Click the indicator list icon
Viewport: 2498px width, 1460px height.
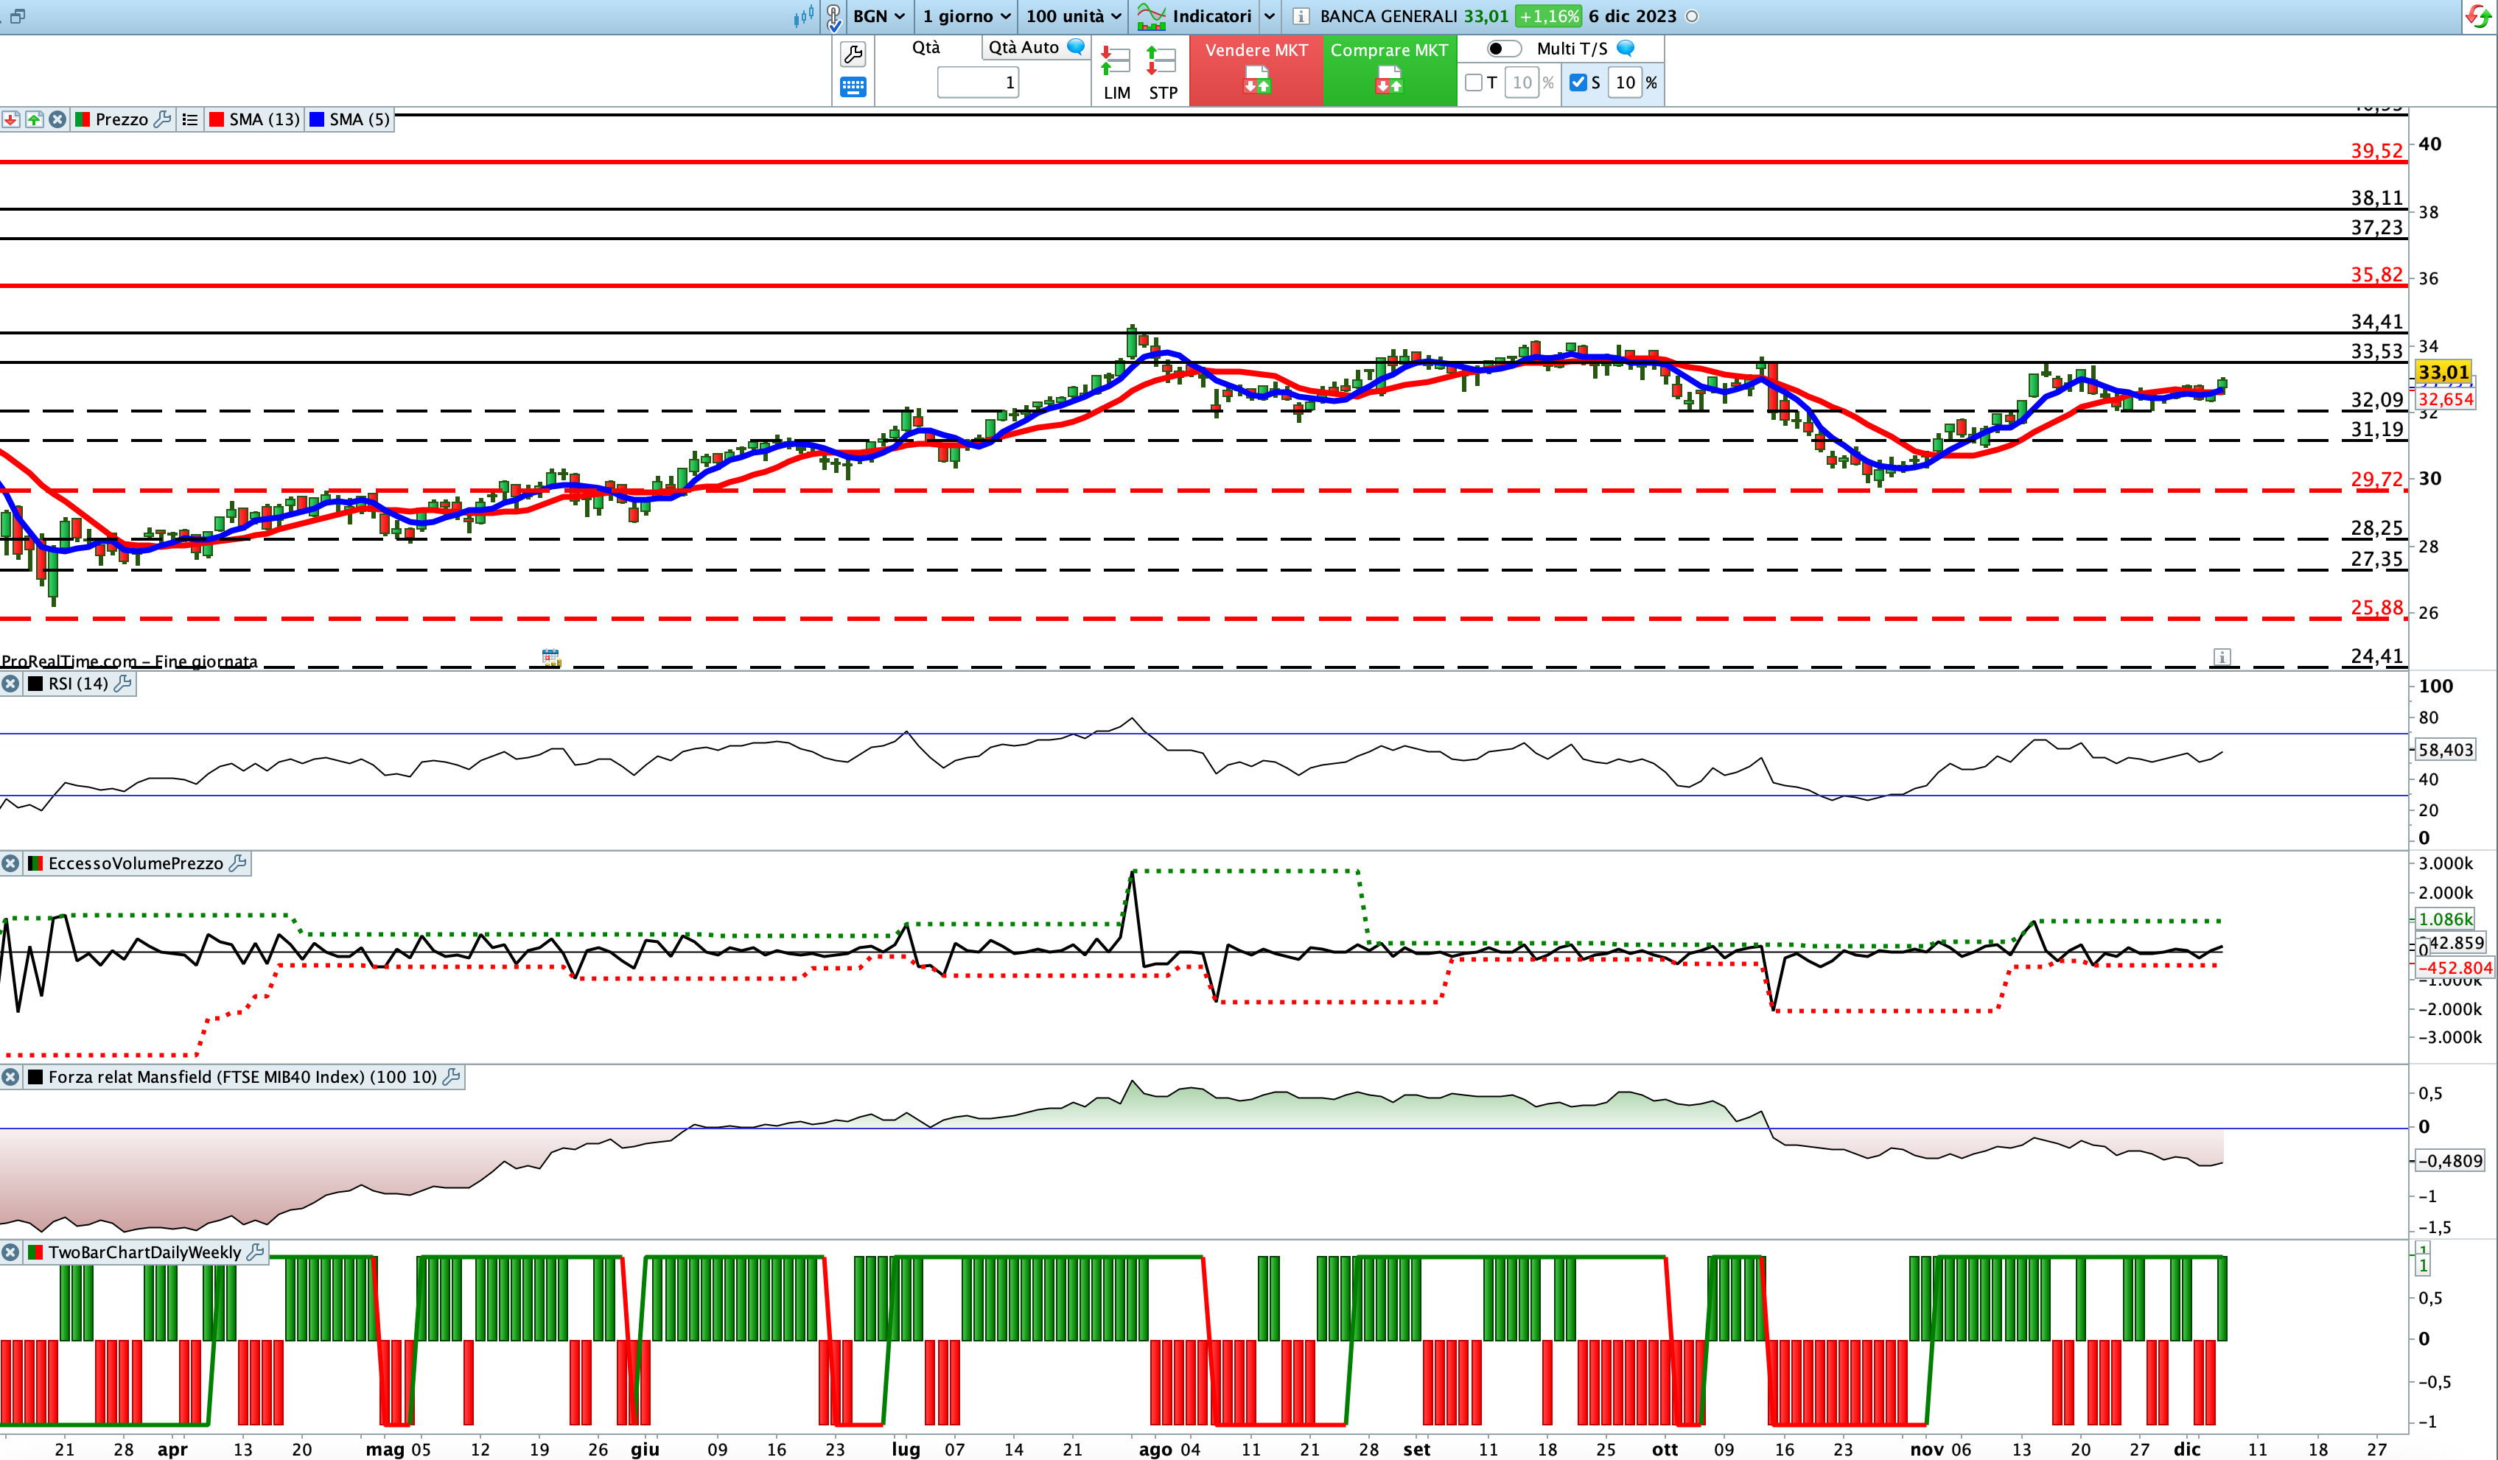point(189,119)
